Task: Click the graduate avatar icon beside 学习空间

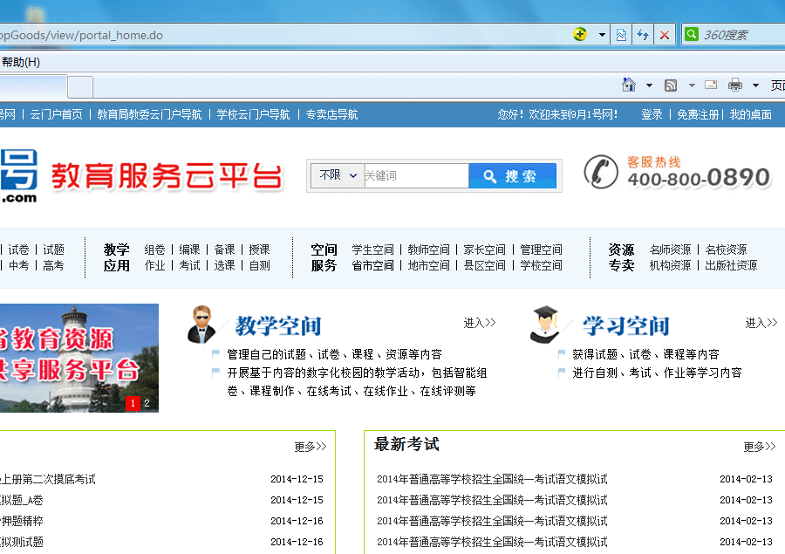Action: pyautogui.click(x=545, y=325)
